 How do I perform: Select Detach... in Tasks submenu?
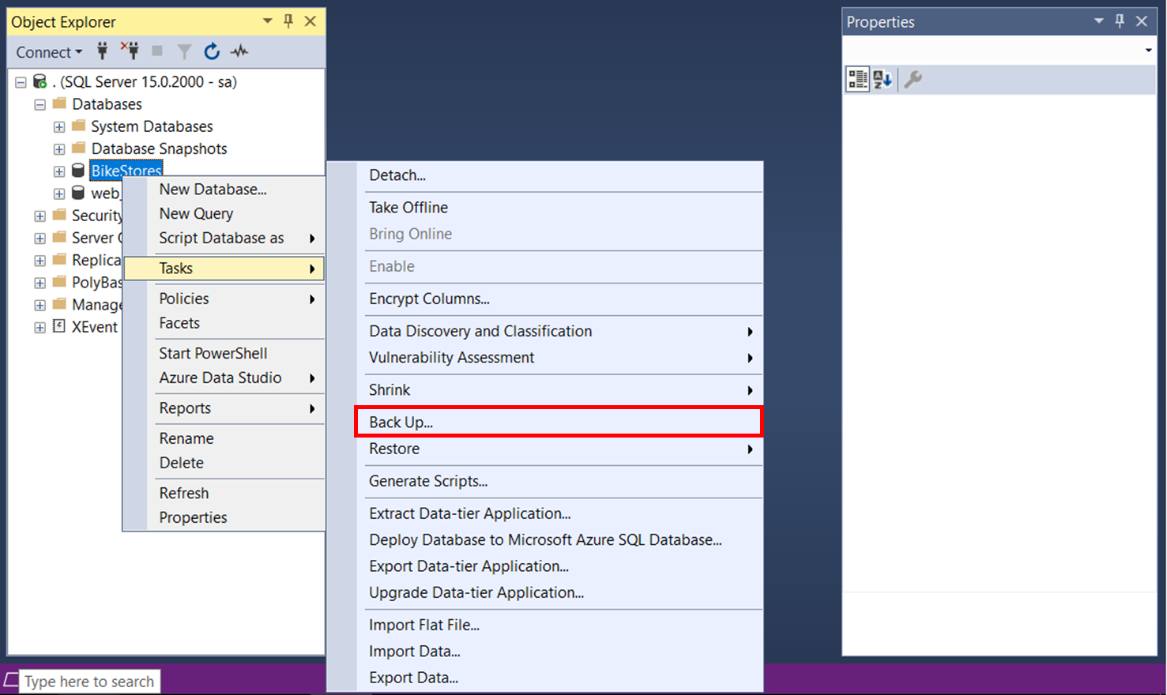pyautogui.click(x=545, y=175)
